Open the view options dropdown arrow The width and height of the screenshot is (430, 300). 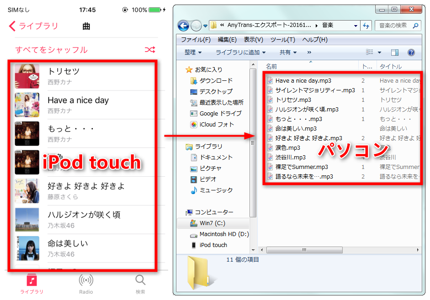click(x=380, y=53)
